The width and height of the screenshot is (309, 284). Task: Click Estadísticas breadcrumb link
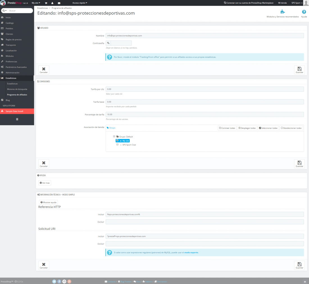(43, 8)
